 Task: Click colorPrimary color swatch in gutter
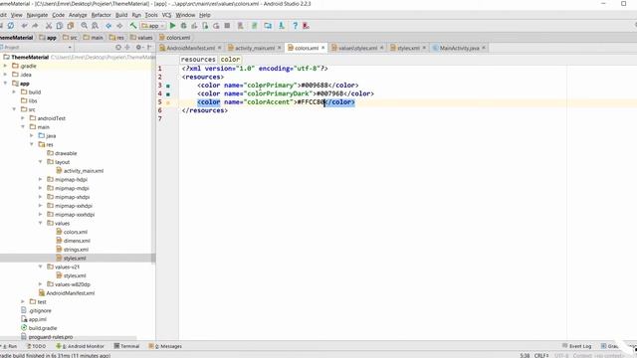pos(168,86)
